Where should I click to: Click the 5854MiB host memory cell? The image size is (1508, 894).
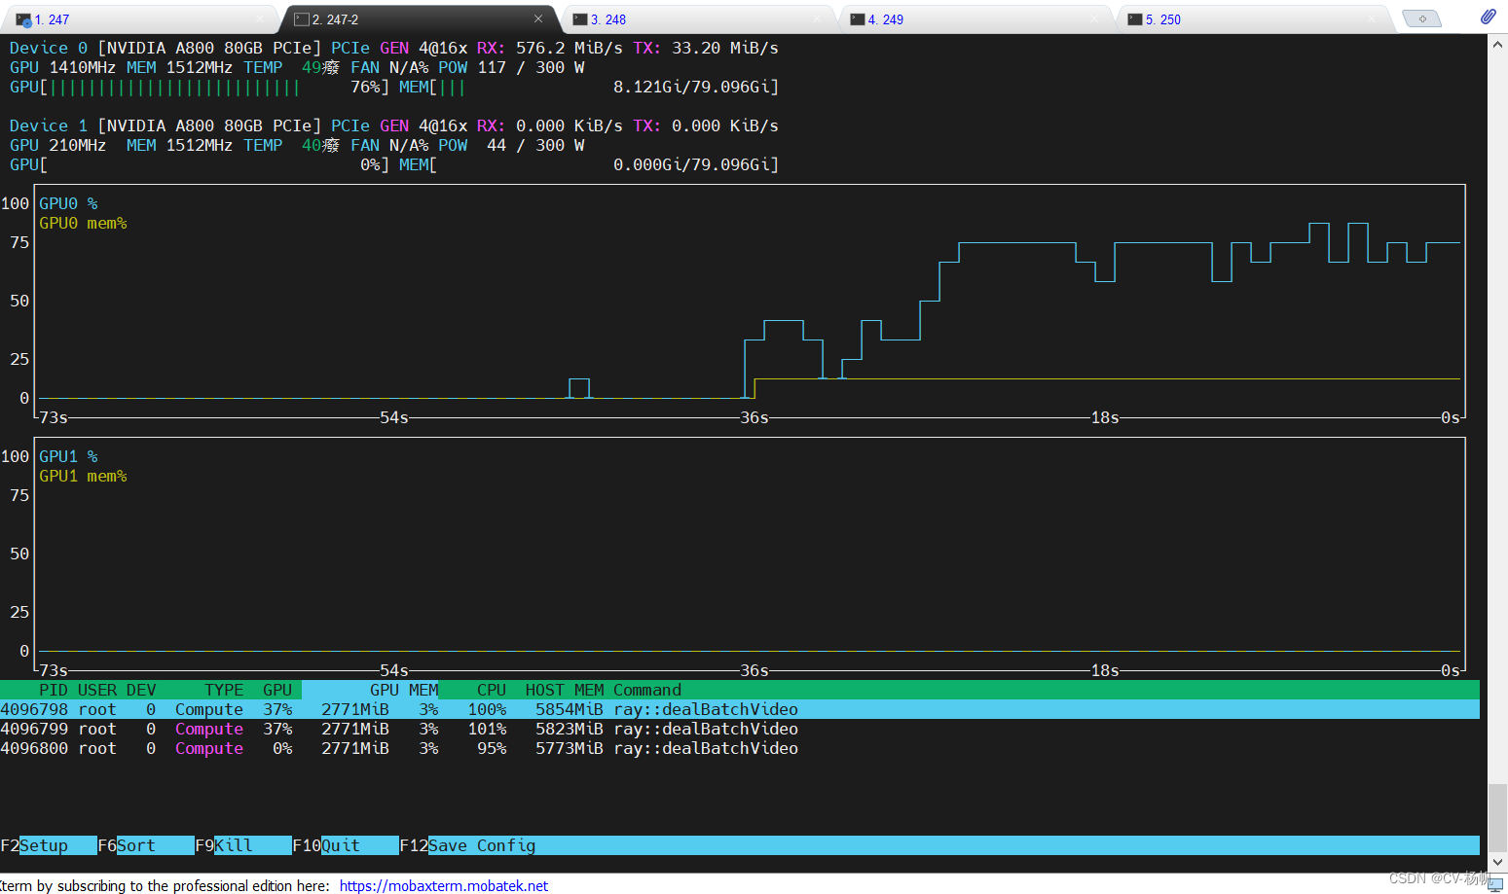570,709
